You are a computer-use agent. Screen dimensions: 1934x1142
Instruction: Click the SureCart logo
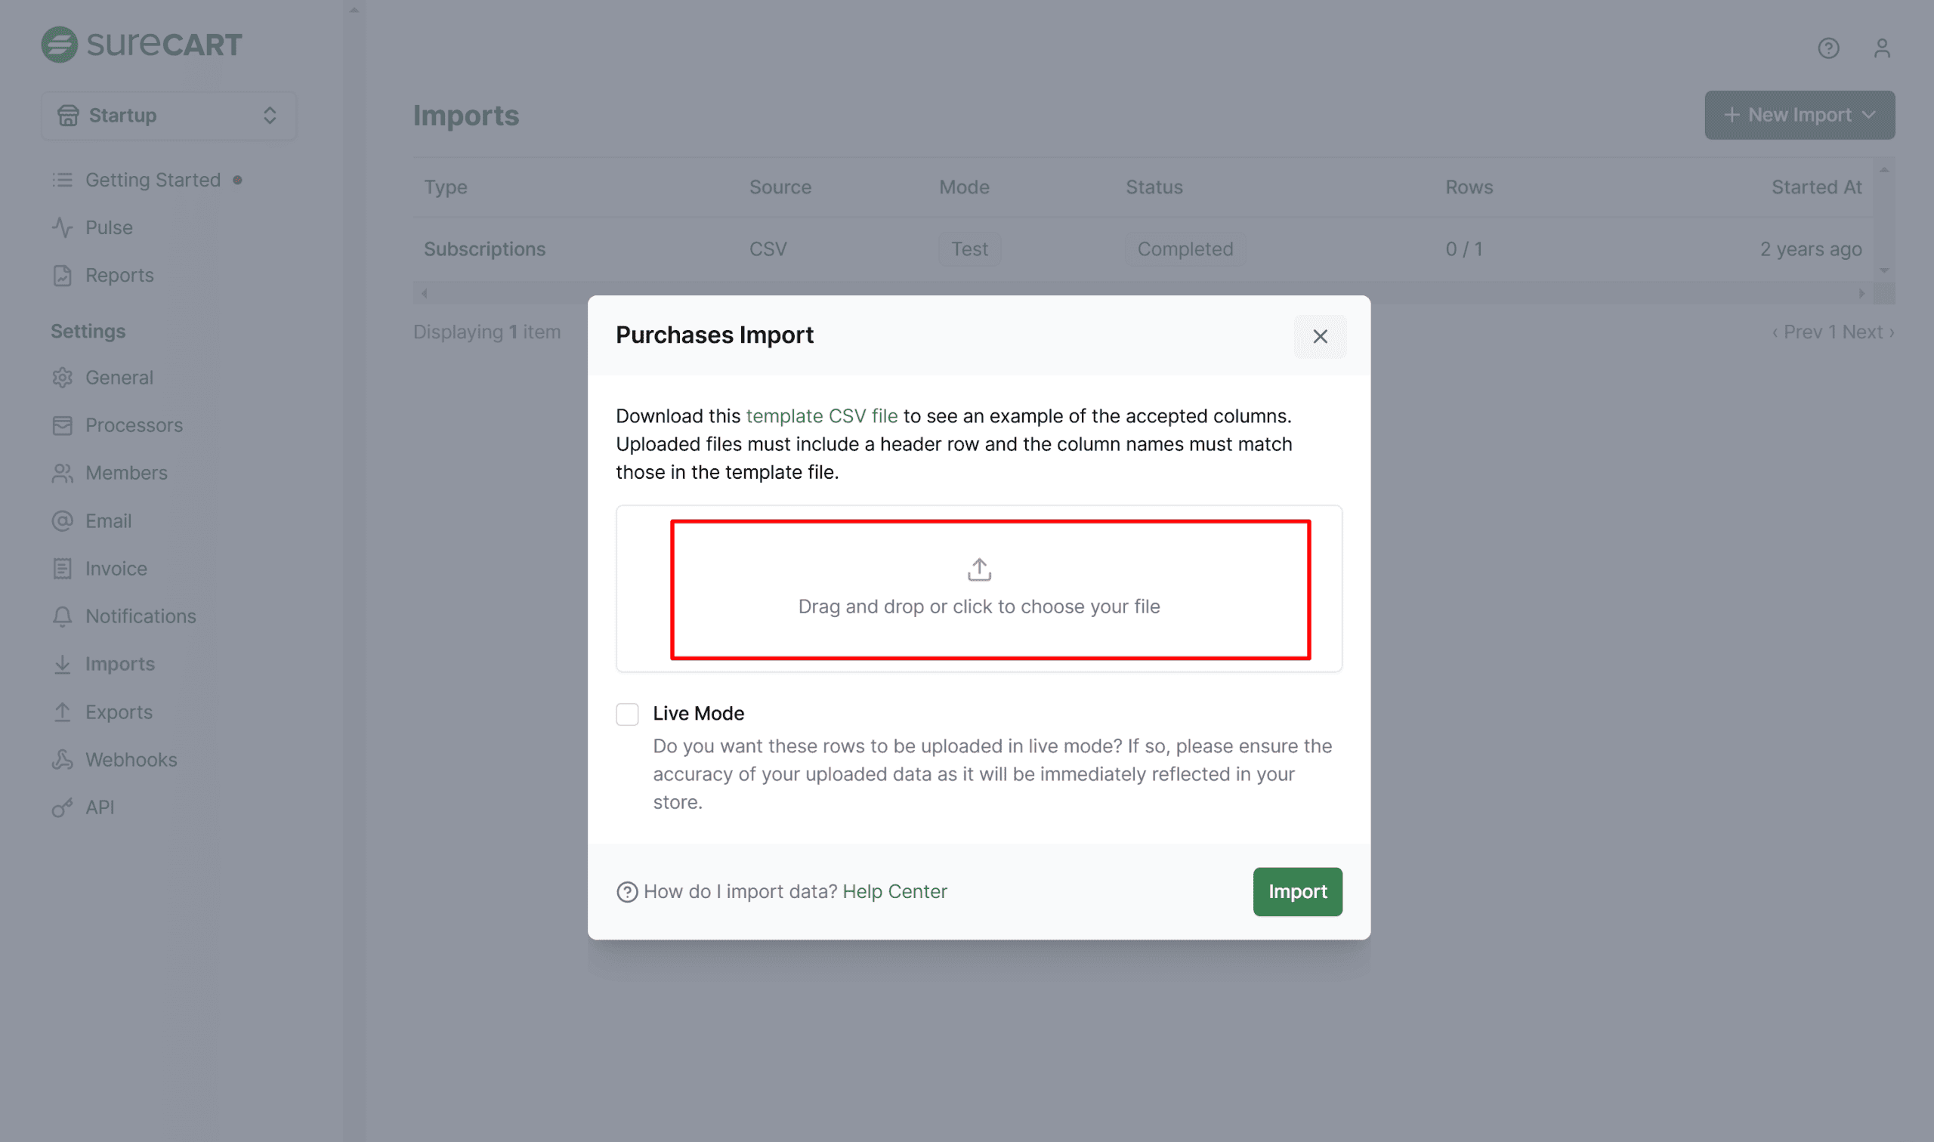[141, 44]
